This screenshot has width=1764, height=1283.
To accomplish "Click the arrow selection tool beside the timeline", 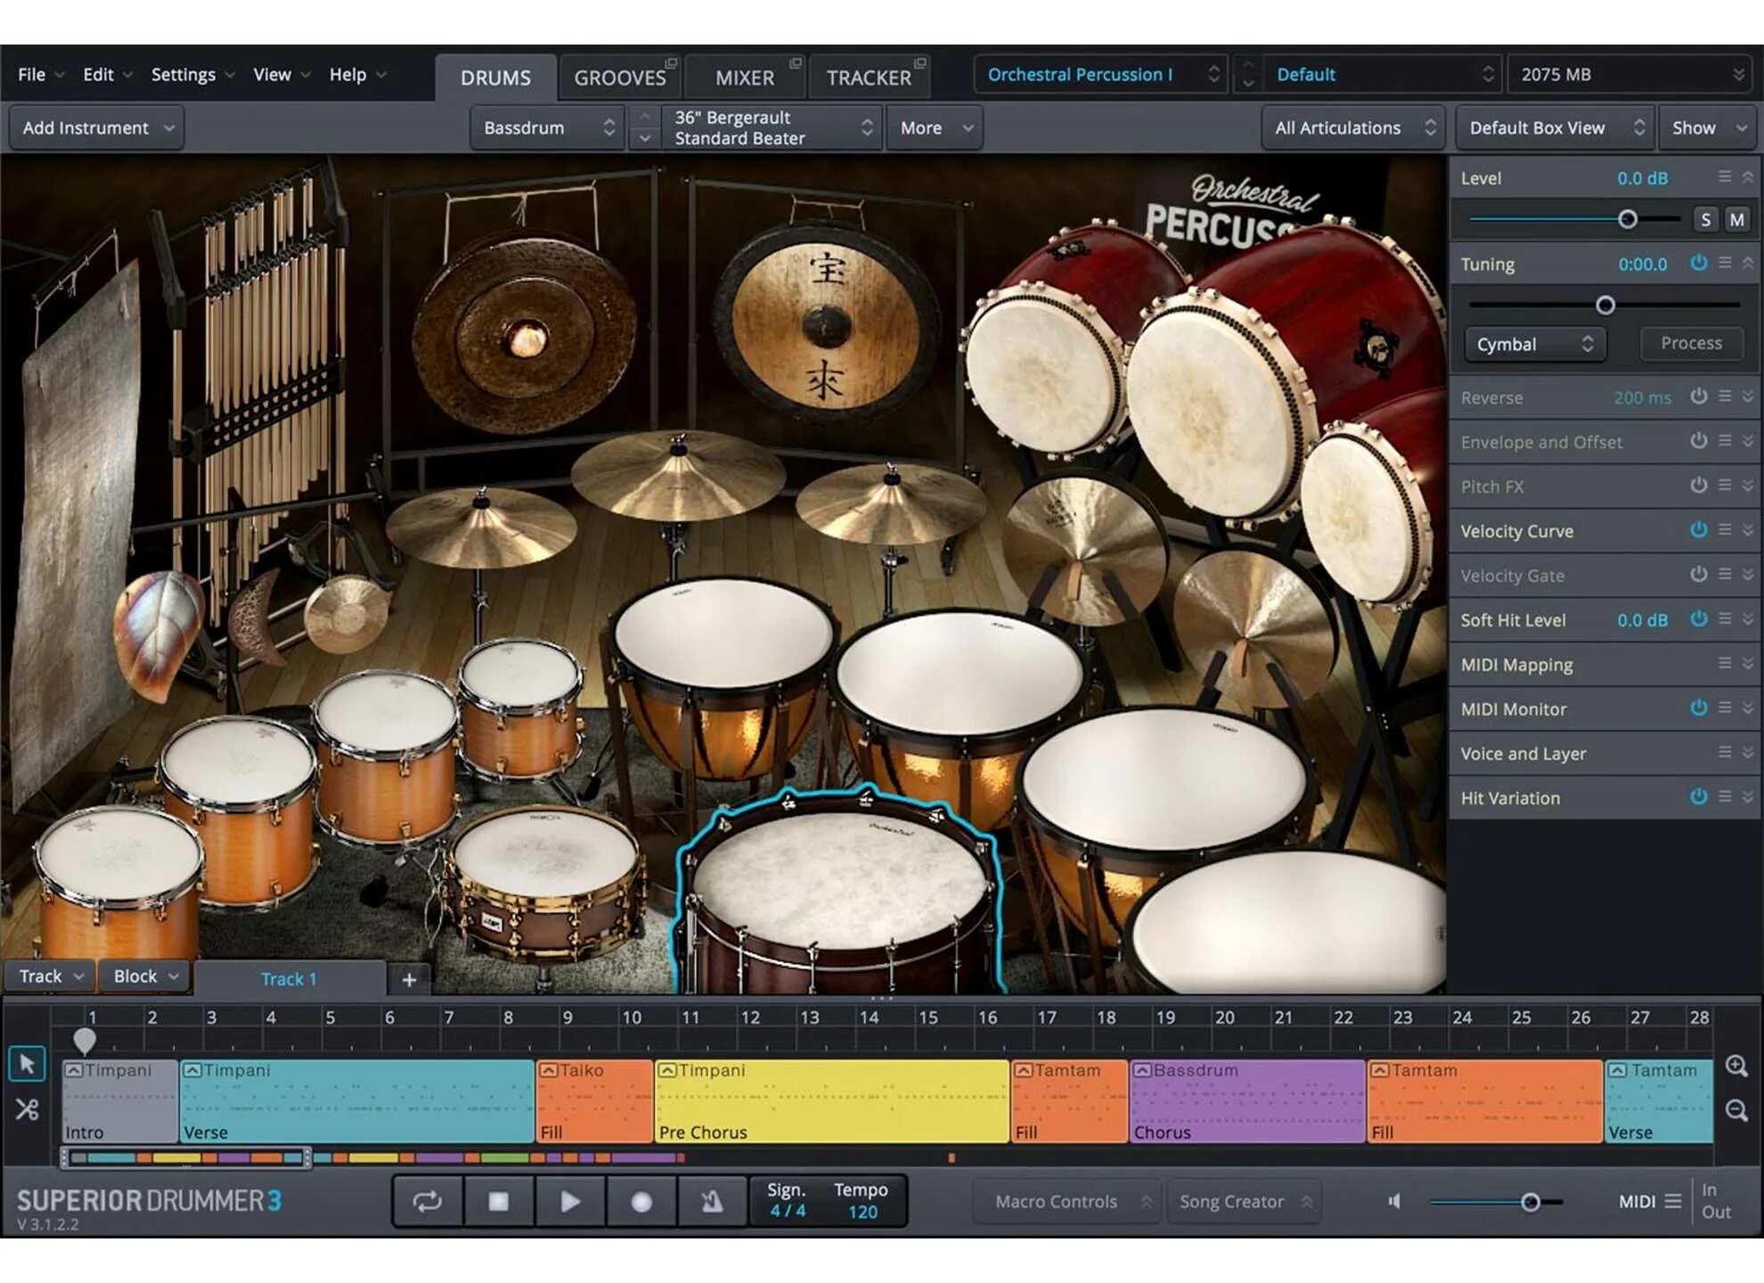I will 28,1065.
